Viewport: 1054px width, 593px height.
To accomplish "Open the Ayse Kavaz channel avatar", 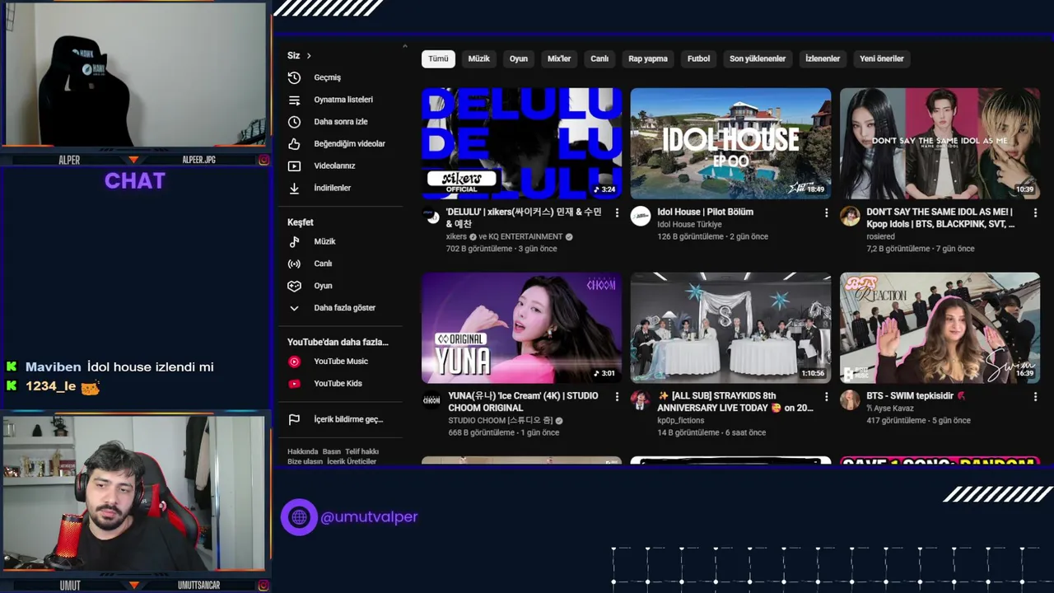I will [850, 400].
